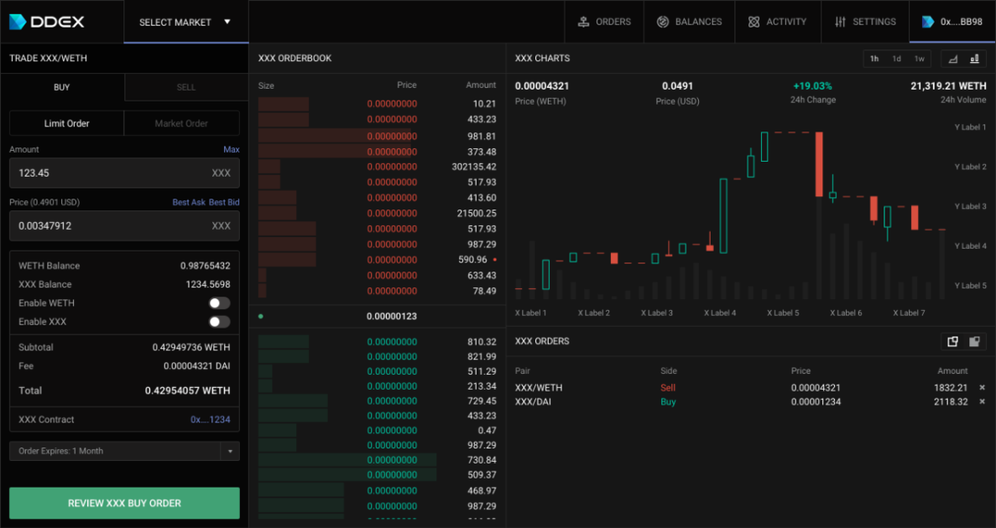This screenshot has width=996, height=528.
Task: Click the DDEX logo
Action: coord(46,22)
